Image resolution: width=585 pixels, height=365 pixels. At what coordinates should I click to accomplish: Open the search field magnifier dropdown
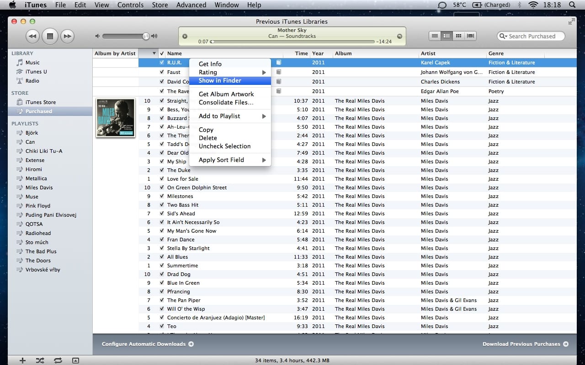coord(504,36)
